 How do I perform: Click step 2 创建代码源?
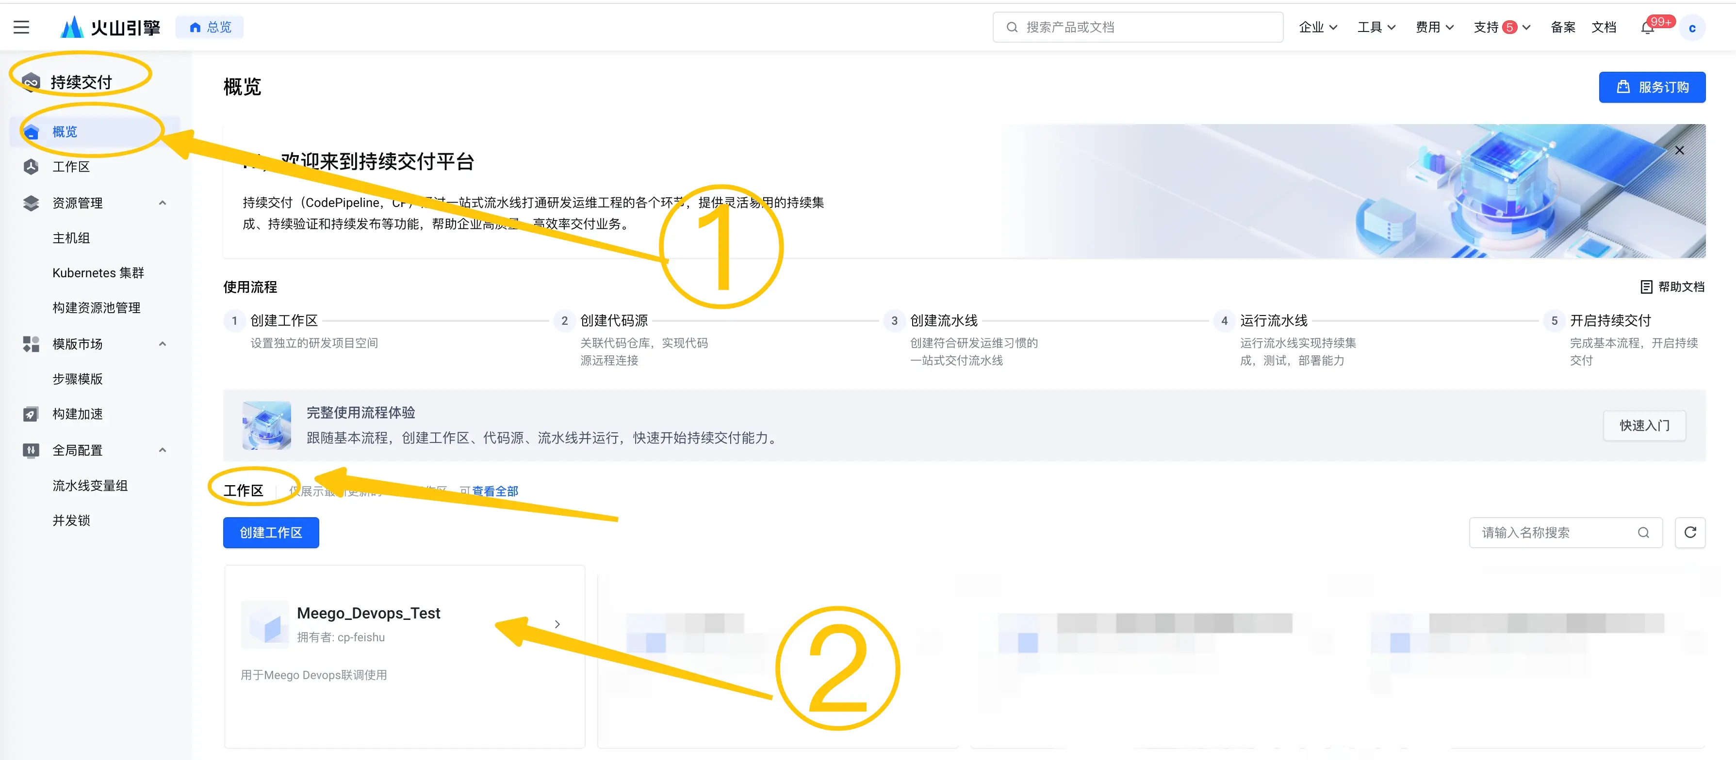tap(614, 320)
